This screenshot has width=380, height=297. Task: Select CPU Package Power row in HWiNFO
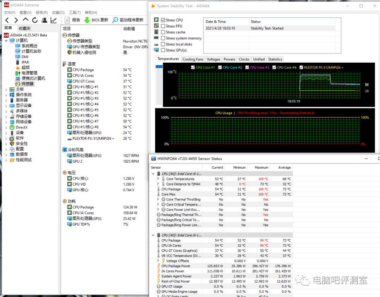pyautogui.click(x=221, y=266)
